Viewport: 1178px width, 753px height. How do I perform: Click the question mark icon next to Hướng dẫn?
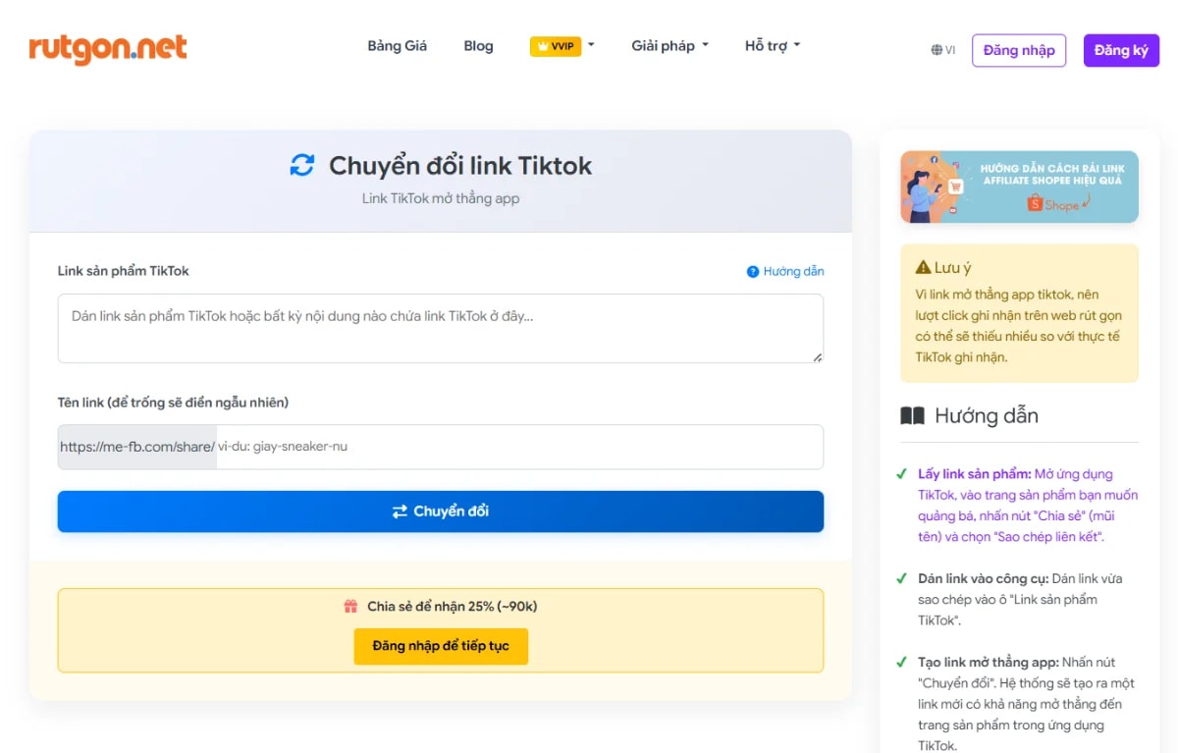coord(753,271)
